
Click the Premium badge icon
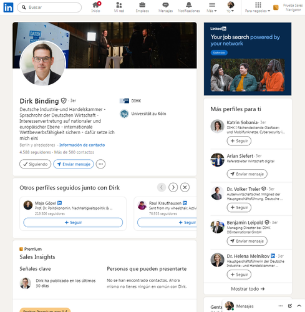tap(21, 249)
